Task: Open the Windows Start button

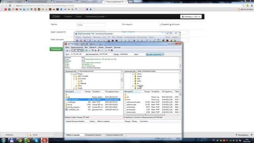Action: click(x=4, y=140)
